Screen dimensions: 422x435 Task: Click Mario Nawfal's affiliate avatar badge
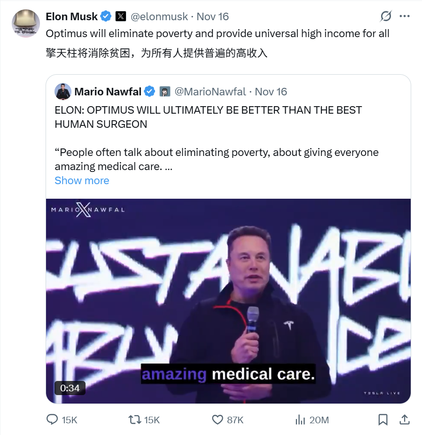[165, 92]
